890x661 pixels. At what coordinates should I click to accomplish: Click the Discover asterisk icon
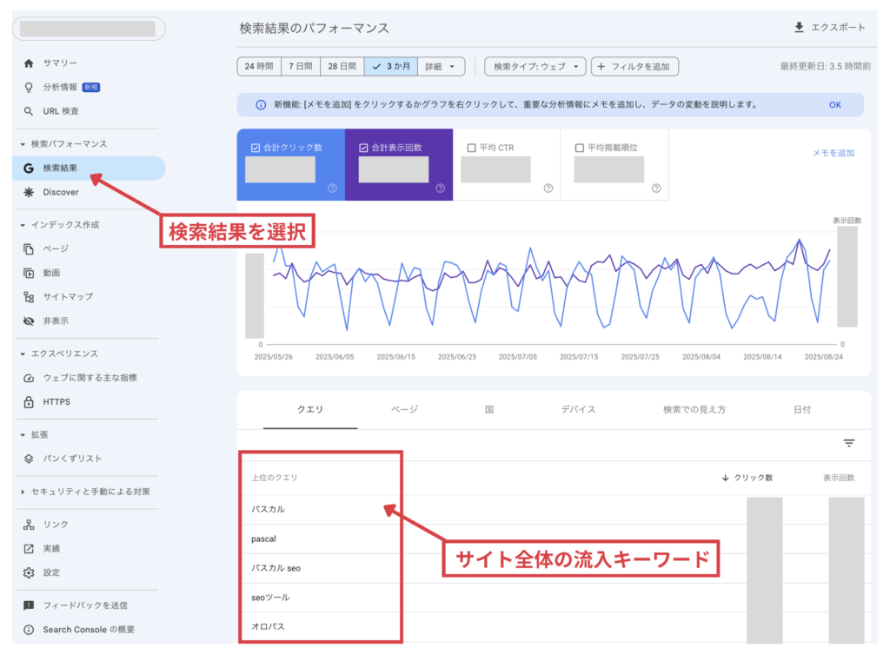click(29, 192)
